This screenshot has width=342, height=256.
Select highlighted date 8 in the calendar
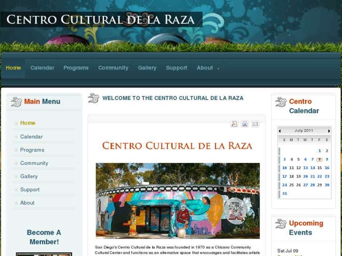pyautogui.click(x=319, y=160)
